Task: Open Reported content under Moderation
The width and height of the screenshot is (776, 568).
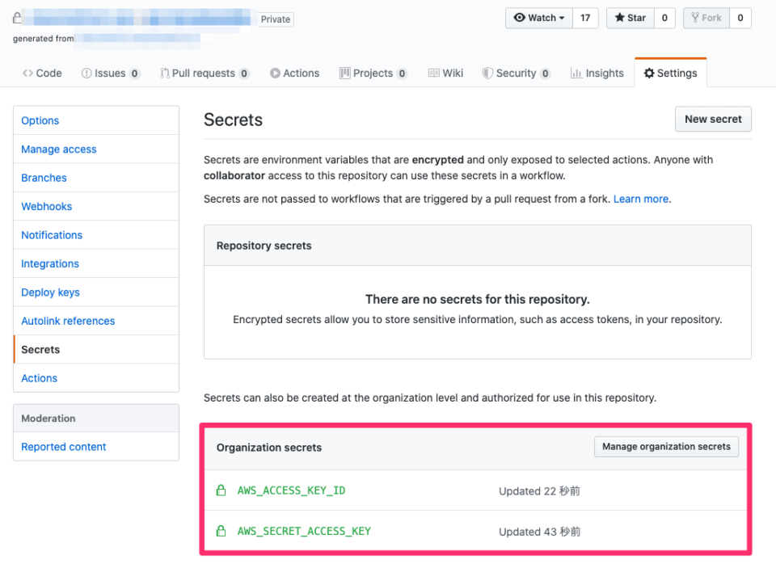Action: coord(96,447)
